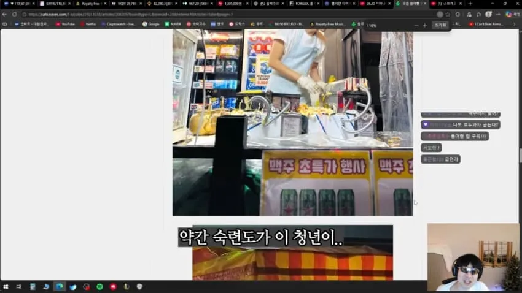Open the Google bookmark

[151, 25]
